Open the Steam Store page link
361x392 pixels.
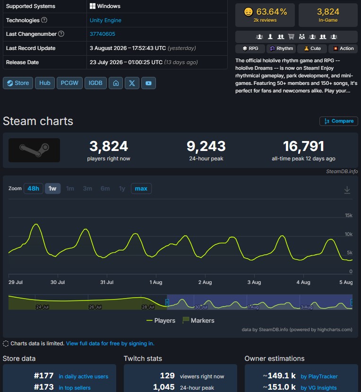click(18, 83)
